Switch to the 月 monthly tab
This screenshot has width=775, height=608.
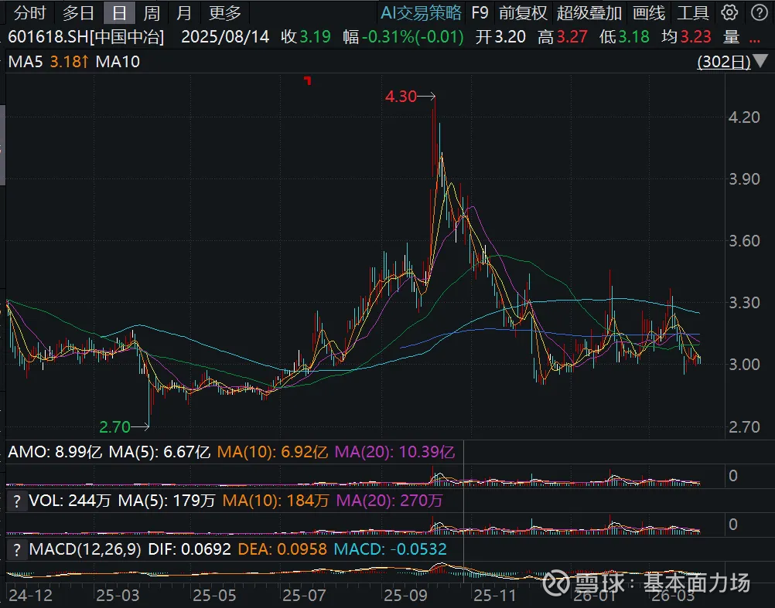click(184, 13)
